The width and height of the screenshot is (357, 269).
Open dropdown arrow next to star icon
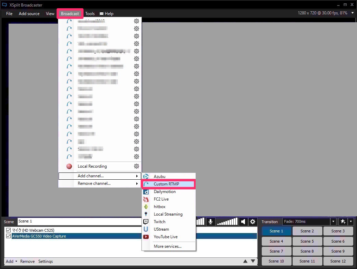[351, 221]
